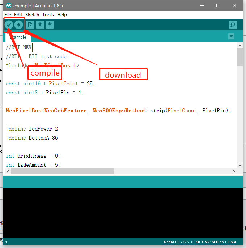
Task: Click 'NeoGrbFeature' in the strip declaration
Action: pyautogui.click(x=65, y=111)
